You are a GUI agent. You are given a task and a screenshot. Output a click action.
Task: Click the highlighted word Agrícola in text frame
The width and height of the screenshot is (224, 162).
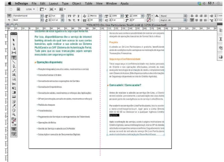click(114, 115)
